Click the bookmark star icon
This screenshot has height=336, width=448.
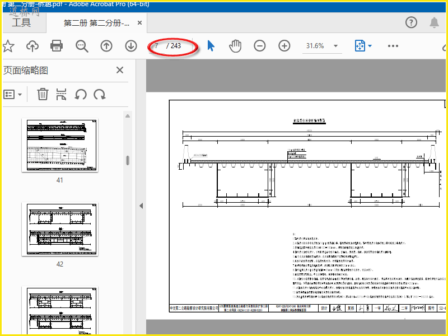pyautogui.click(x=8, y=46)
